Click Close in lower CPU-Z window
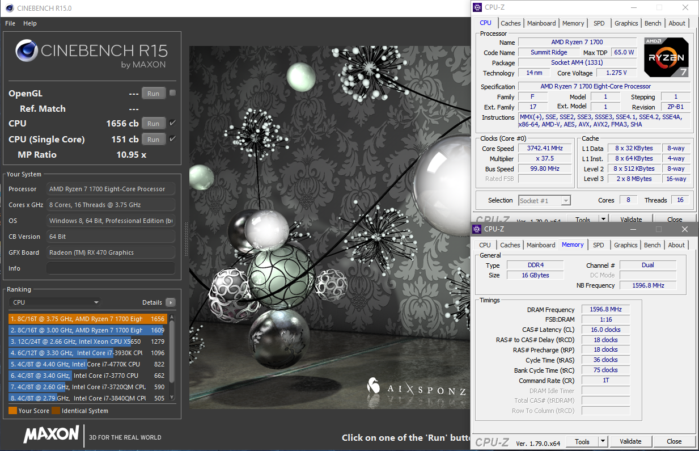 [674, 441]
